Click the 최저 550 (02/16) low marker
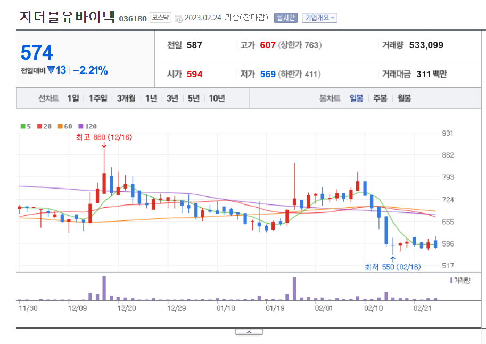The height and width of the screenshot is (344, 486). pyautogui.click(x=392, y=267)
